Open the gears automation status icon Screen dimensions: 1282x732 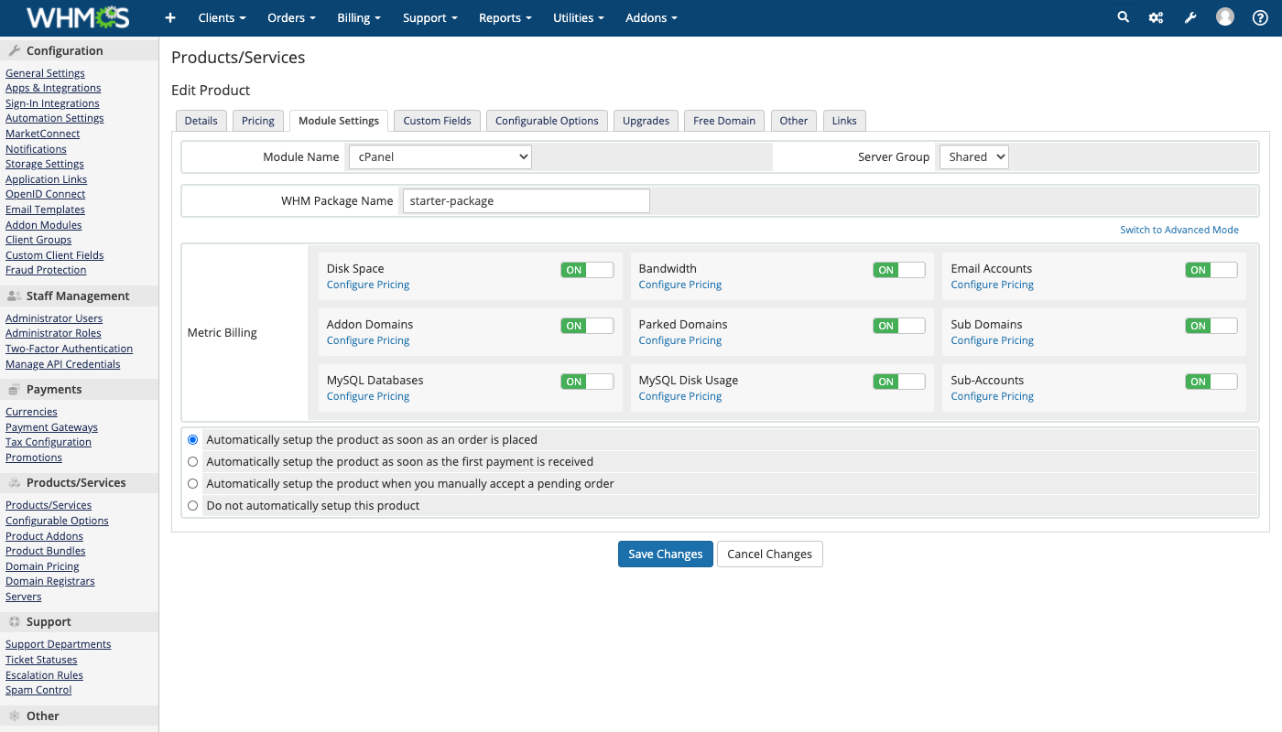(x=1156, y=16)
